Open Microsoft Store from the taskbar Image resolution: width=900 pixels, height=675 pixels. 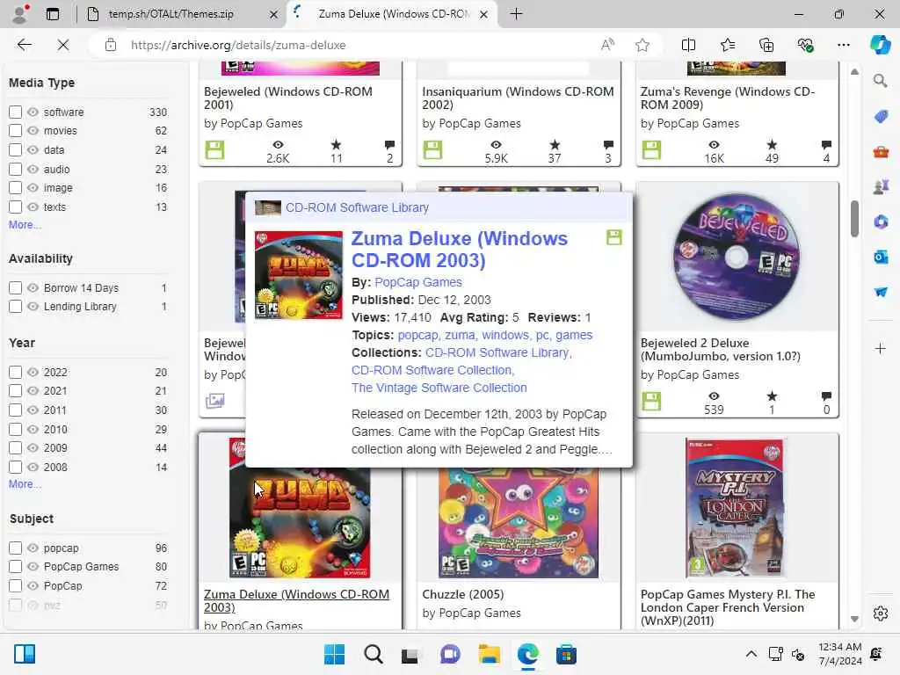click(566, 654)
